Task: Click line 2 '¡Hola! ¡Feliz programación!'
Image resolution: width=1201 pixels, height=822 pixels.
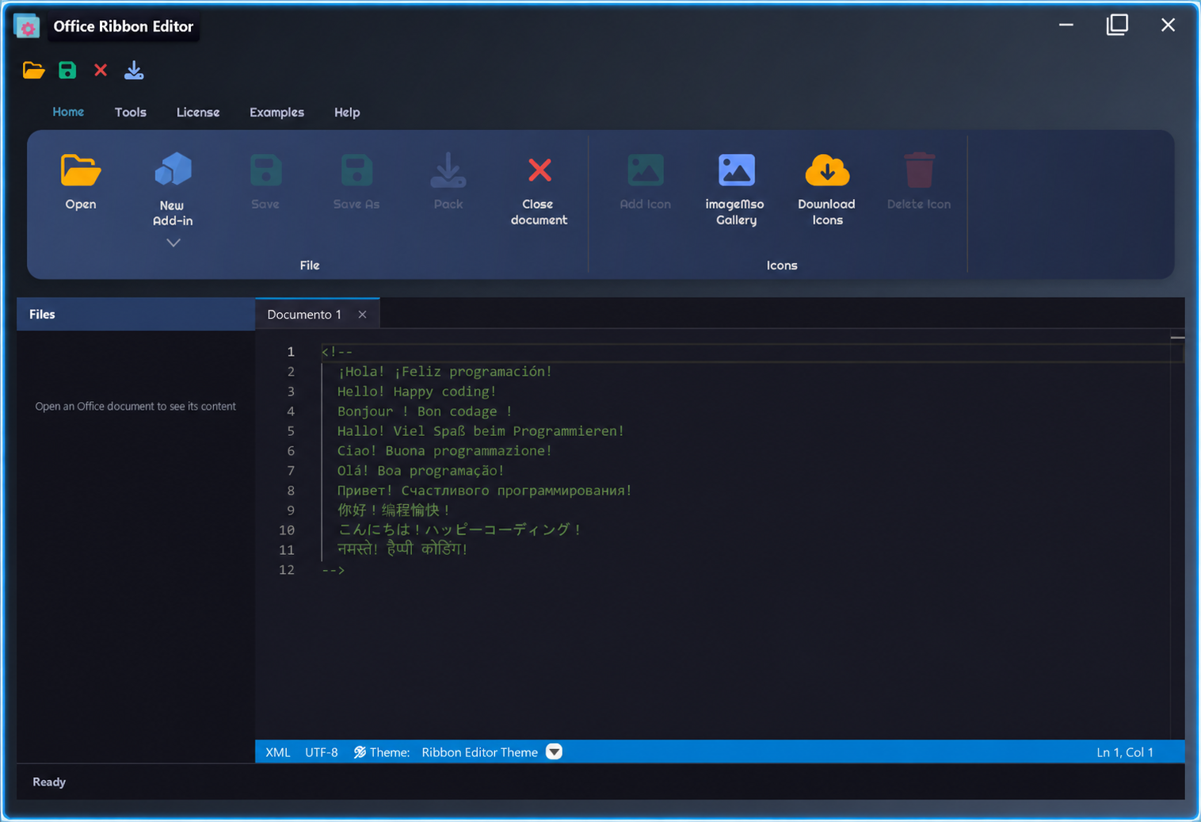Action: [444, 372]
